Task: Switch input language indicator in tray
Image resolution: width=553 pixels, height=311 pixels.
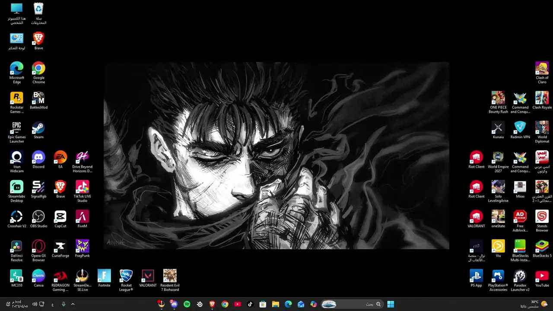Action: (x=53, y=304)
